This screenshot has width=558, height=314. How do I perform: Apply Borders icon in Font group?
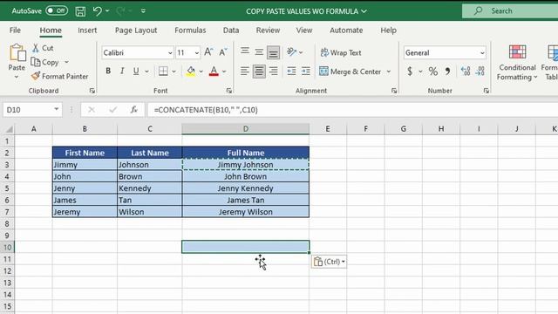pos(163,72)
